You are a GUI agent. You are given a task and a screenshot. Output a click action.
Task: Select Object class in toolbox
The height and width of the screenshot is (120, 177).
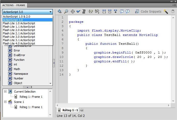click(18, 83)
